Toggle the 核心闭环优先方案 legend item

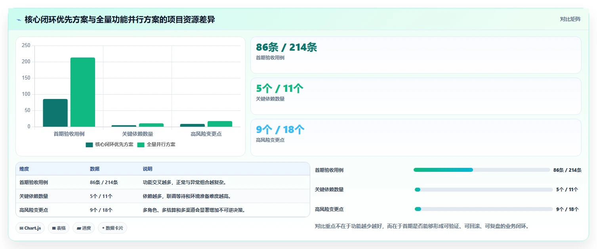[109, 145]
